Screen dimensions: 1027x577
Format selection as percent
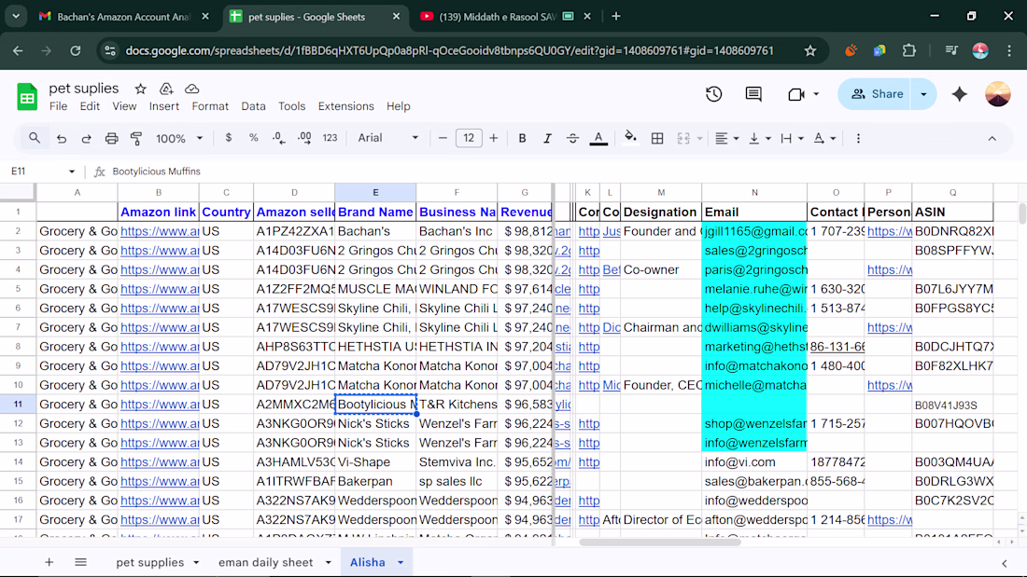point(253,138)
